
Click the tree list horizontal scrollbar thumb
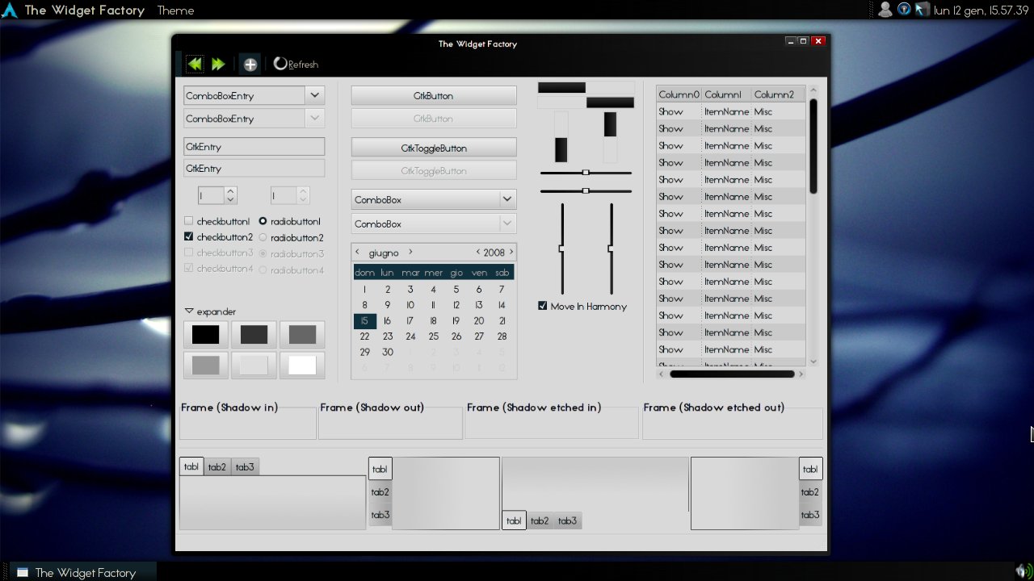click(x=732, y=374)
